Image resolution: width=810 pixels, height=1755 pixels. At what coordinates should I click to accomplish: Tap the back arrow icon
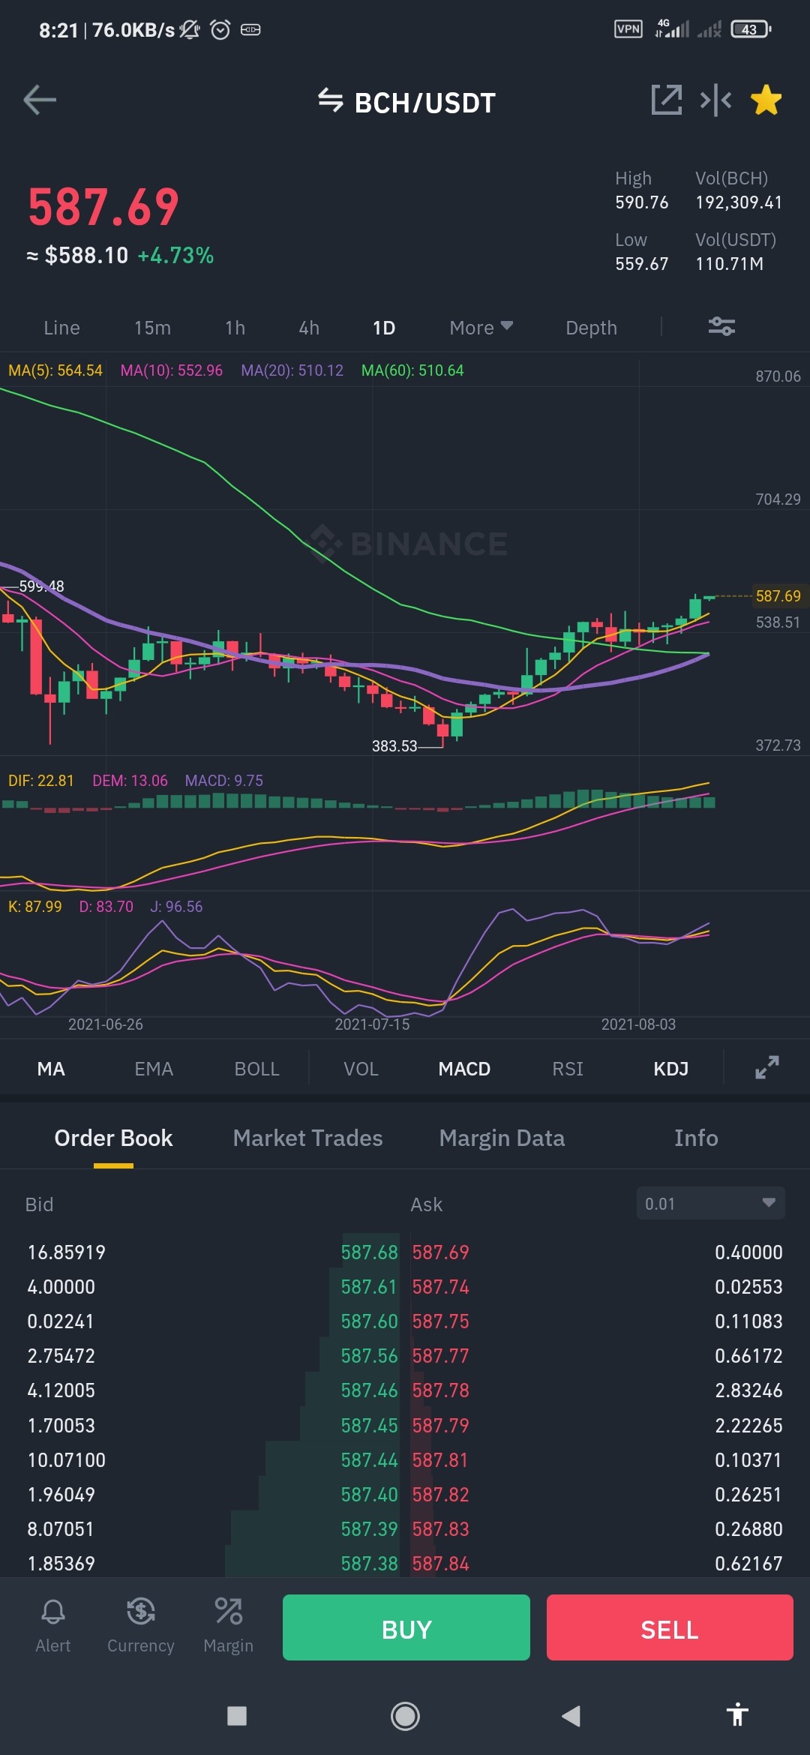point(40,100)
